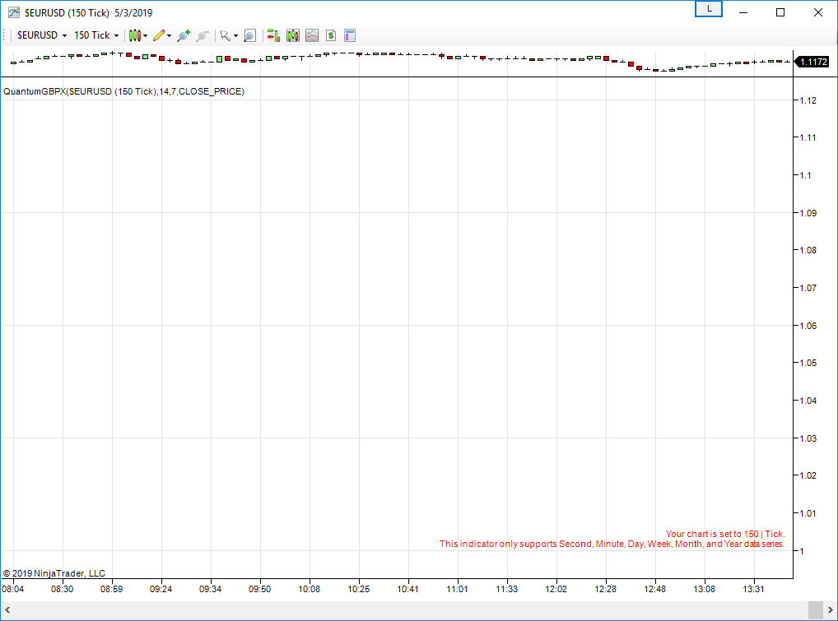Click the candlestick chart style icon

(135, 35)
